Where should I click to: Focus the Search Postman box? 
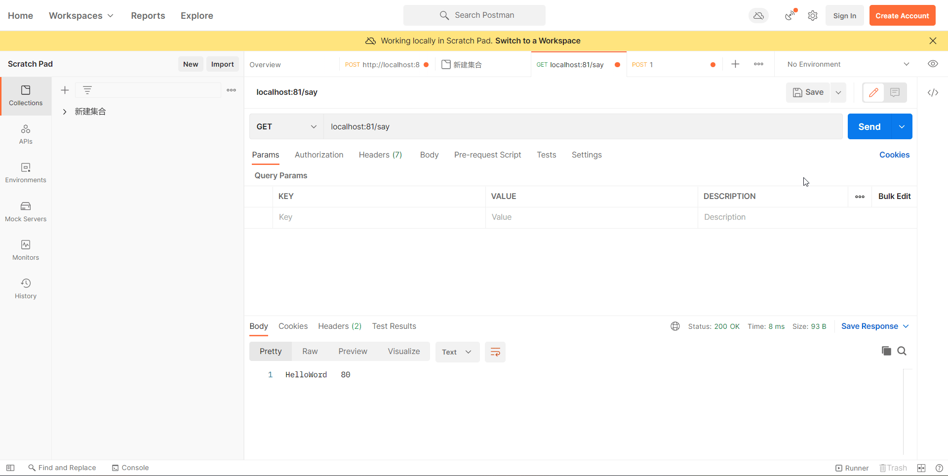[x=474, y=15]
